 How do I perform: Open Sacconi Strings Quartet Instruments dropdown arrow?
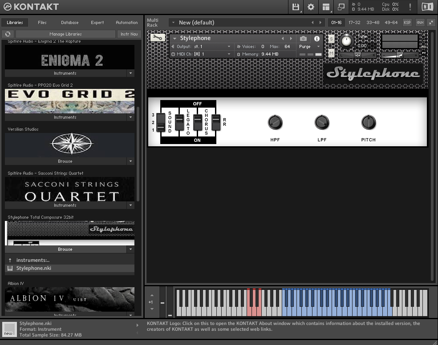[130, 205]
